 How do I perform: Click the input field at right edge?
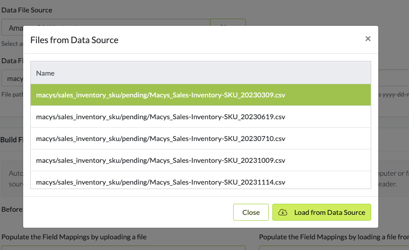tap(393, 79)
